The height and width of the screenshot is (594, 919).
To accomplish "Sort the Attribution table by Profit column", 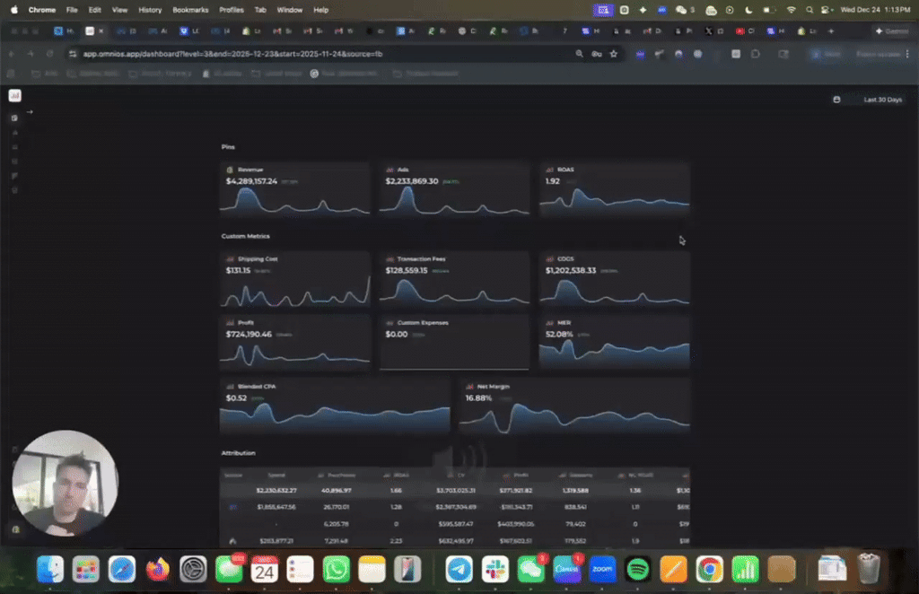I will tap(517, 475).
